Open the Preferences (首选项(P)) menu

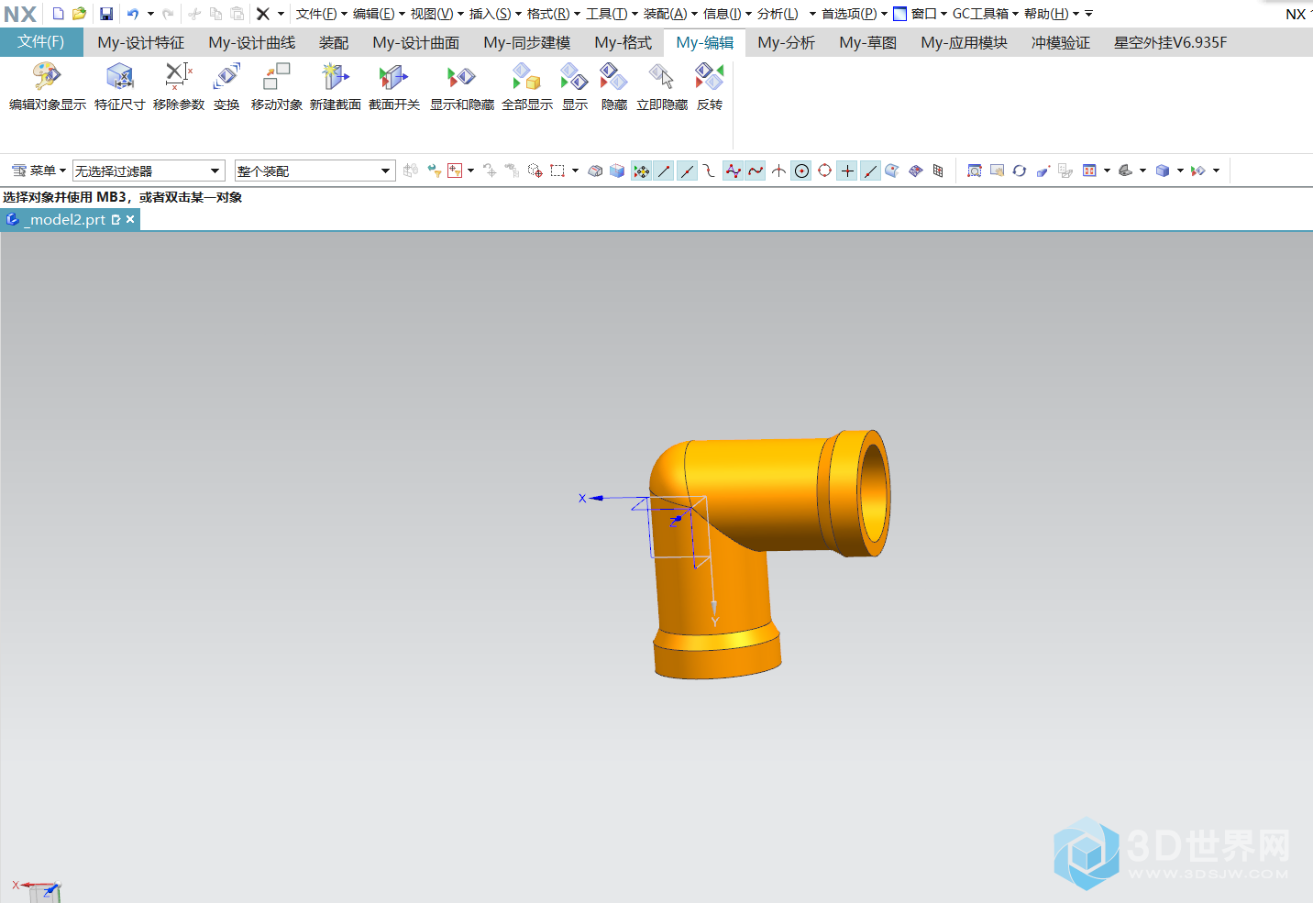(x=855, y=14)
